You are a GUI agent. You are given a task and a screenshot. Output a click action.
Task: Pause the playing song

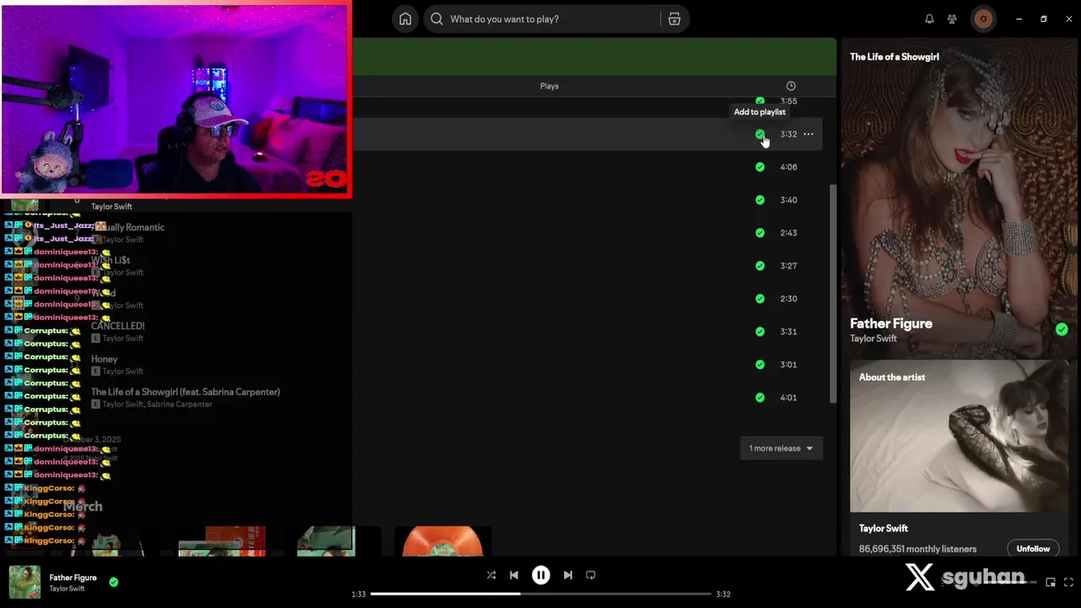pos(540,575)
